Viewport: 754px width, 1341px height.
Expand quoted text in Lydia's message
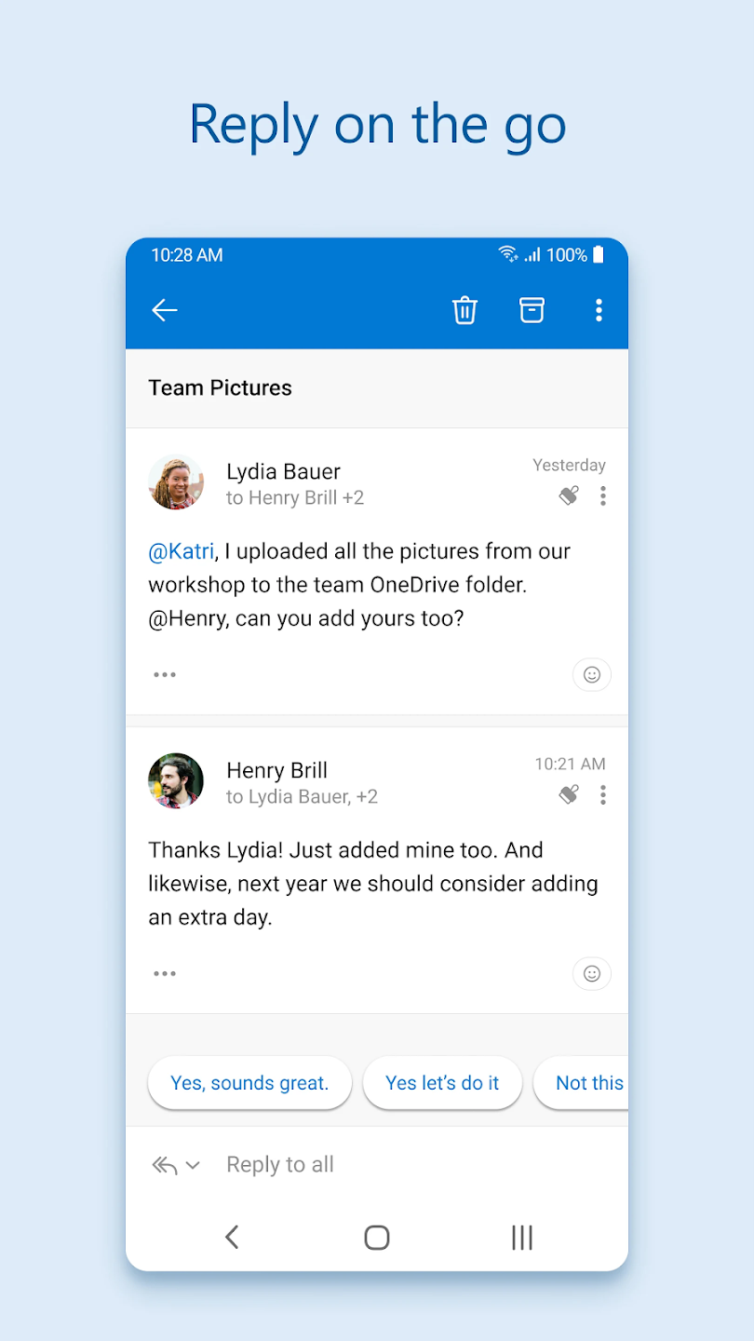coord(165,675)
